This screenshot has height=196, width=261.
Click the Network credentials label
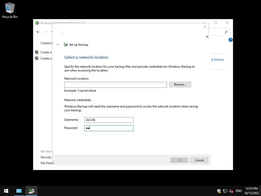click(x=77, y=100)
